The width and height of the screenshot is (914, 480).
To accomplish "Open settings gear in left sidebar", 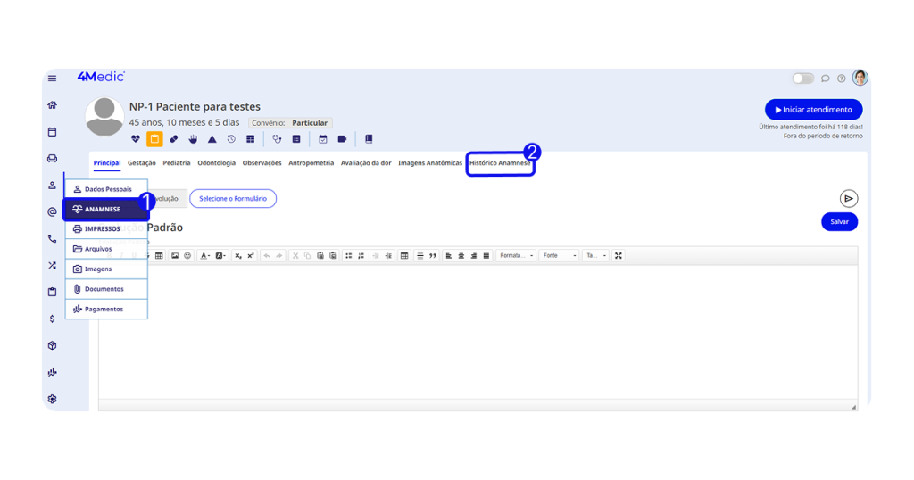I will pyautogui.click(x=52, y=399).
